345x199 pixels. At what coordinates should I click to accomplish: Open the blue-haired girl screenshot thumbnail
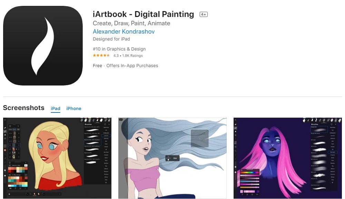point(172,158)
